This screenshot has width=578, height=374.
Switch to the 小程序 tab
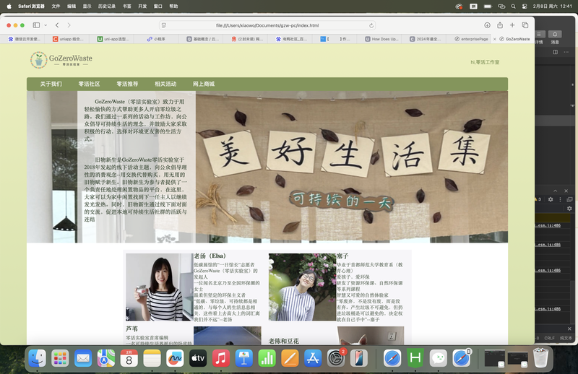pos(156,39)
